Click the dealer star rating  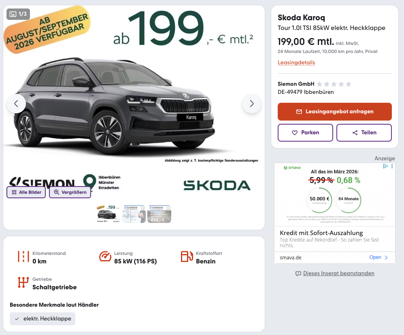(334, 84)
